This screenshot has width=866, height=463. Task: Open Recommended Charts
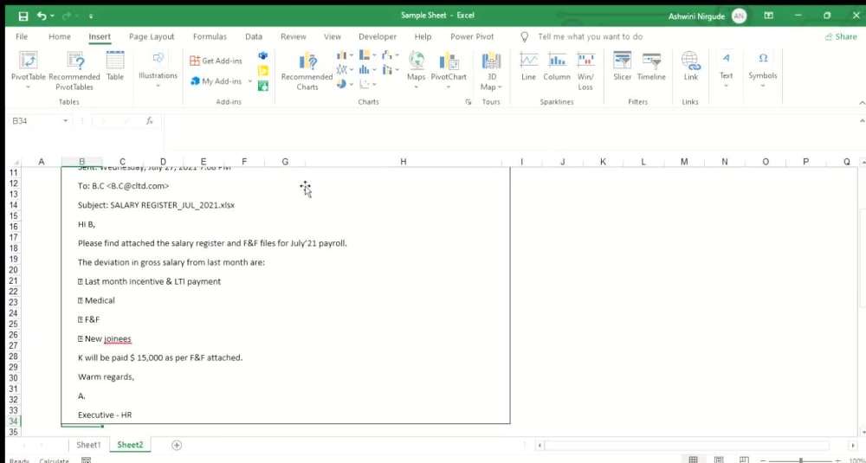point(307,71)
